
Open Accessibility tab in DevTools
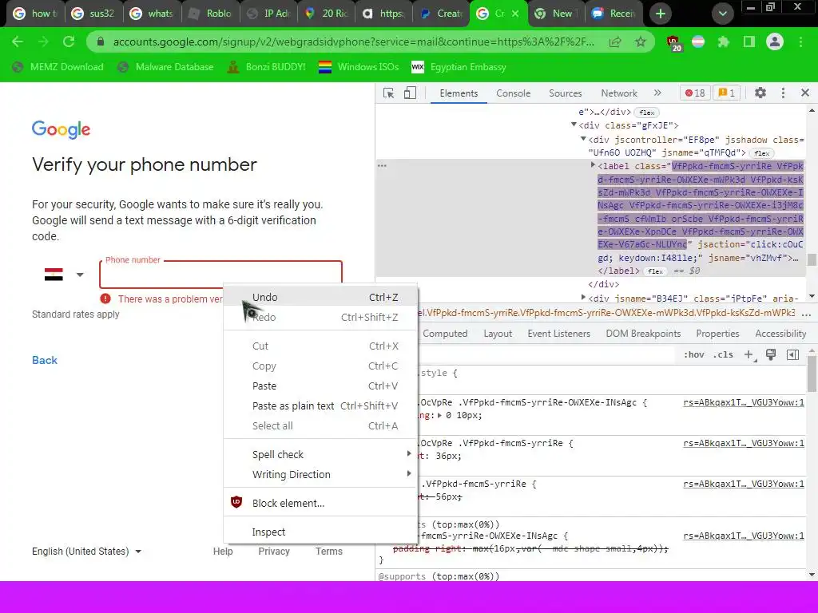(780, 334)
